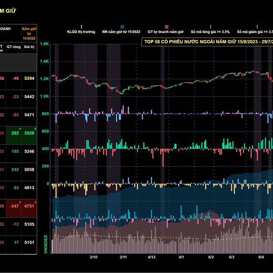273x273 pixels.
Task: Click the 2/10 date on the x-axis
Action: [x=94, y=257]
